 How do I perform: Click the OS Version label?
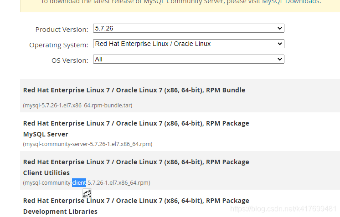(70, 61)
